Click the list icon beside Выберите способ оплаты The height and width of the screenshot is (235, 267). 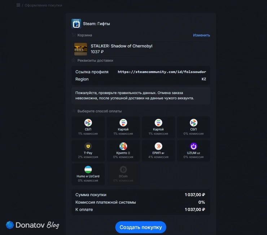pyautogui.click(x=74, y=111)
